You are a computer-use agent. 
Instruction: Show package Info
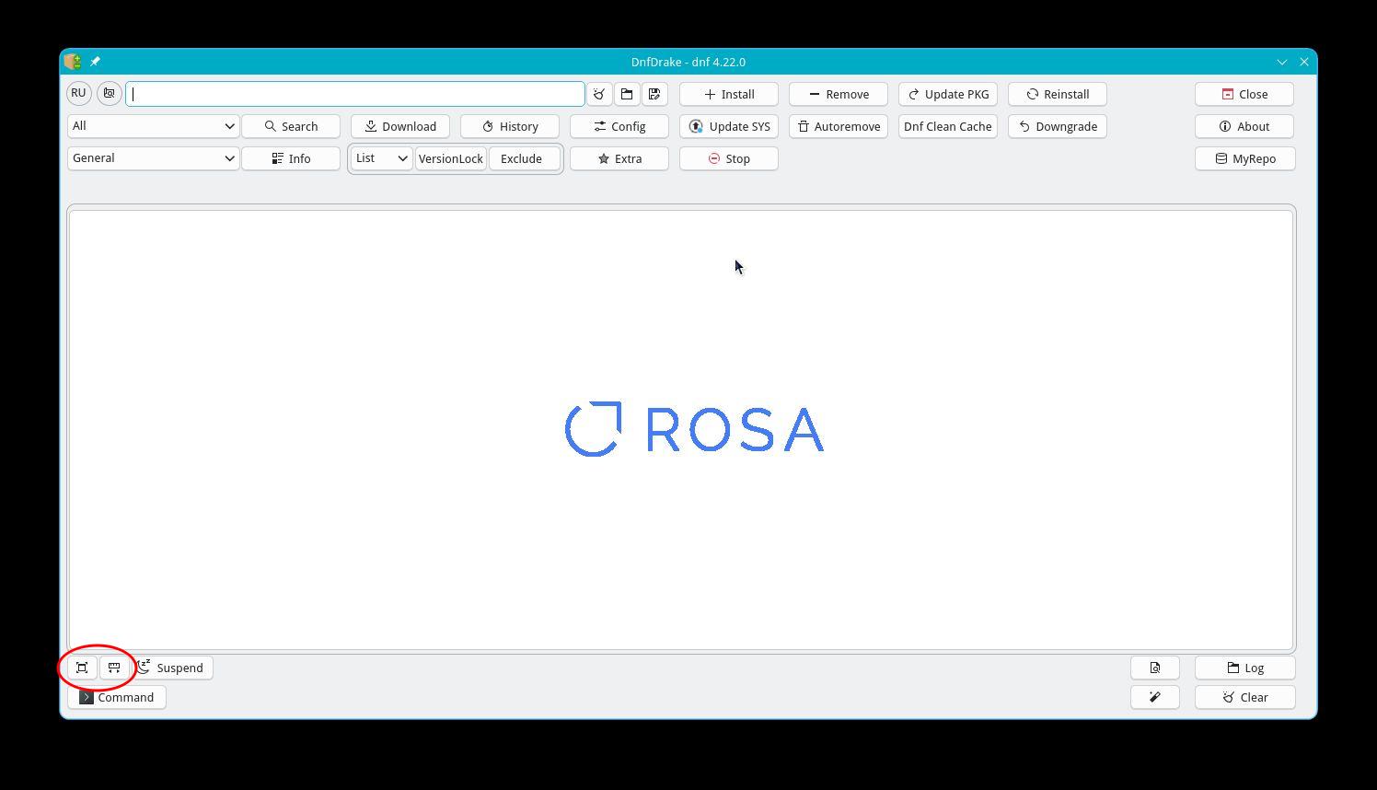pos(291,158)
